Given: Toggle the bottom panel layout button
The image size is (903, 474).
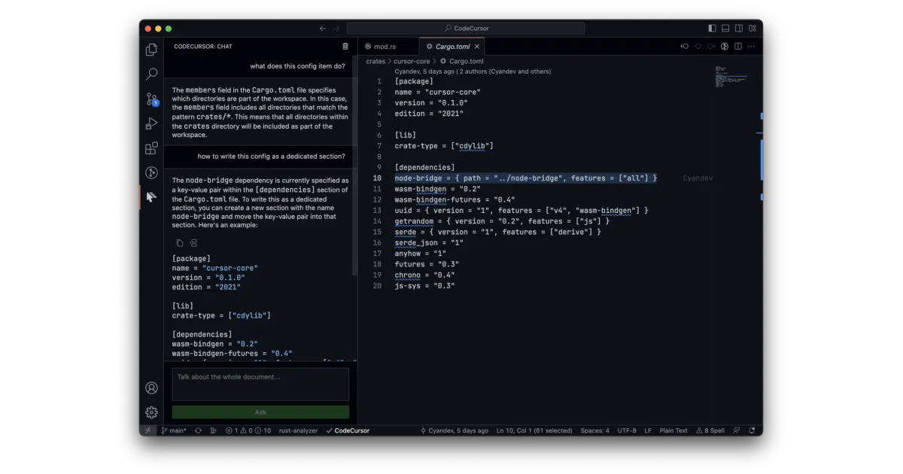Looking at the screenshot, I should 726,29.
